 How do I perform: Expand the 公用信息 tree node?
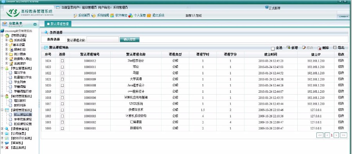[2, 134]
